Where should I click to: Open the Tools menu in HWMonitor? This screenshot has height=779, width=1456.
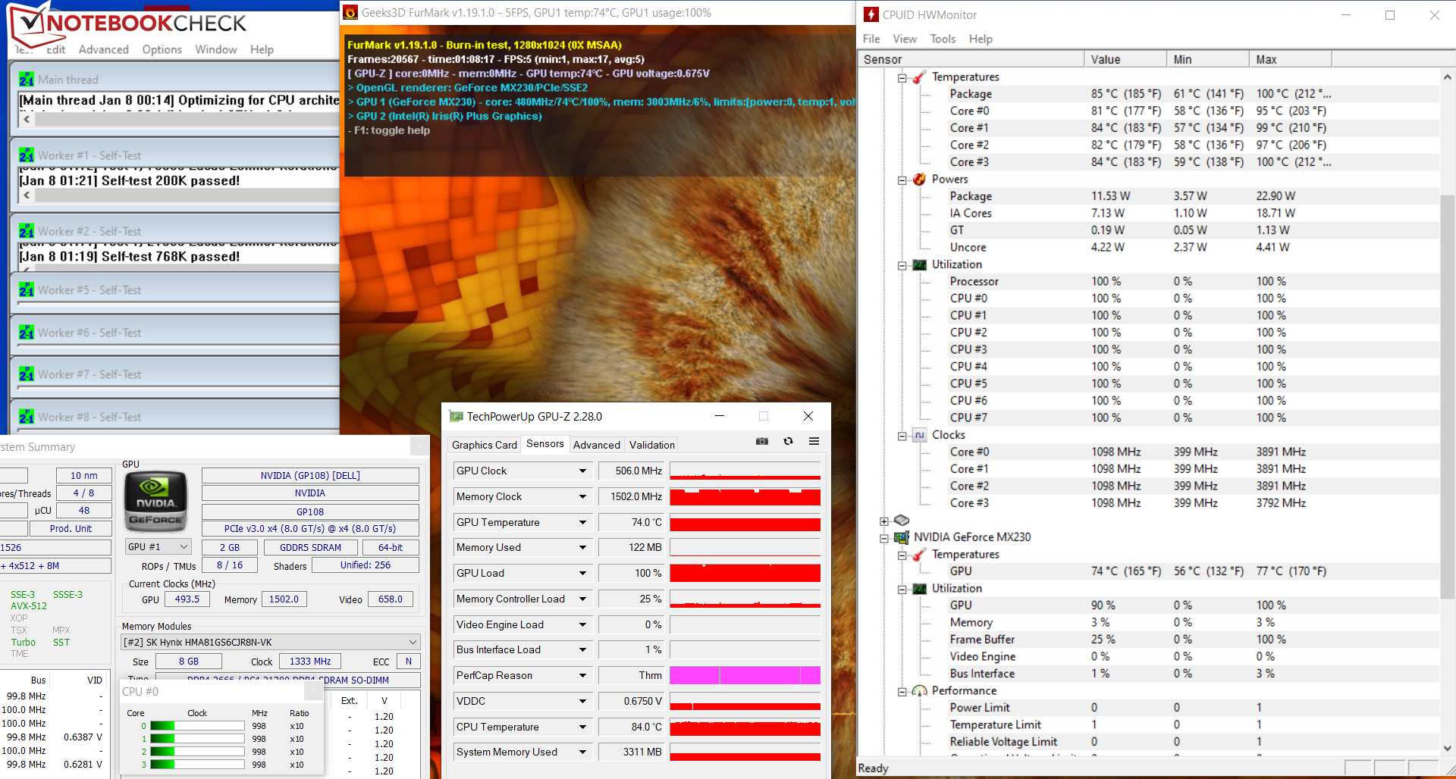(x=943, y=39)
